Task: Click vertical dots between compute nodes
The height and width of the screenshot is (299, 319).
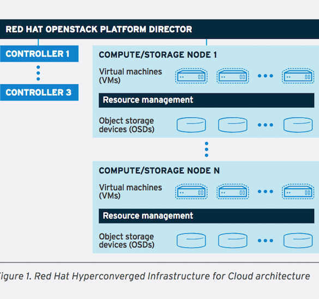Action: click(x=207, y=149)
